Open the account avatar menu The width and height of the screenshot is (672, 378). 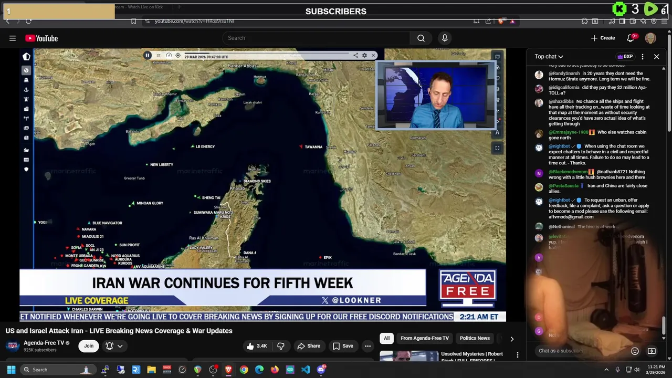pyautogui.click(x=650, y=38)
